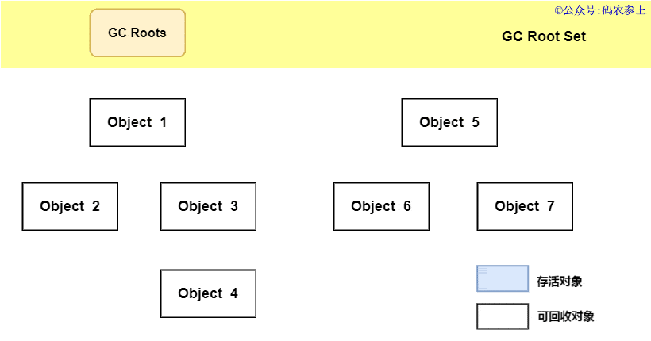The width and height of the screenshot is (651, 341).
Task: Click 码农参上 in the watermark
Action: [x=624, y=10]
